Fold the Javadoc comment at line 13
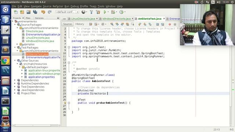Screen dimensions: 235x132 click(x=69, y=63)
